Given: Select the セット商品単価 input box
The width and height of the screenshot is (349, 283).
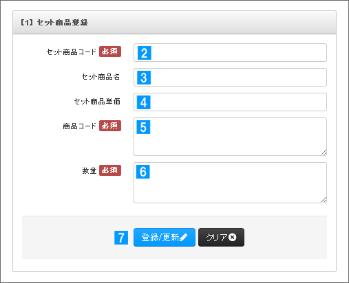Looking at the screenshot, I should 230,102.
